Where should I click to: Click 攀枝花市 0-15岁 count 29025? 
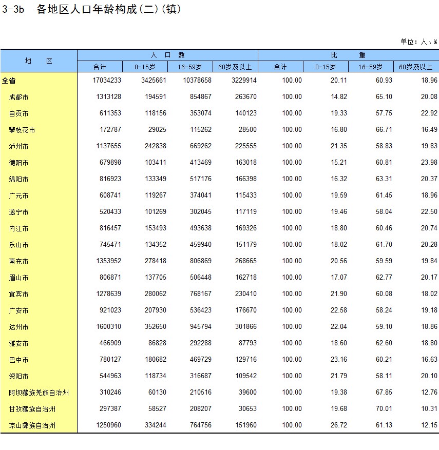tap(157, 129)
